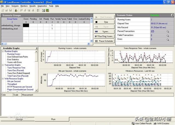Click the magnifier icon beside Passed Transactions
Viewport: 175px width, 125px height.
(168, 31)
